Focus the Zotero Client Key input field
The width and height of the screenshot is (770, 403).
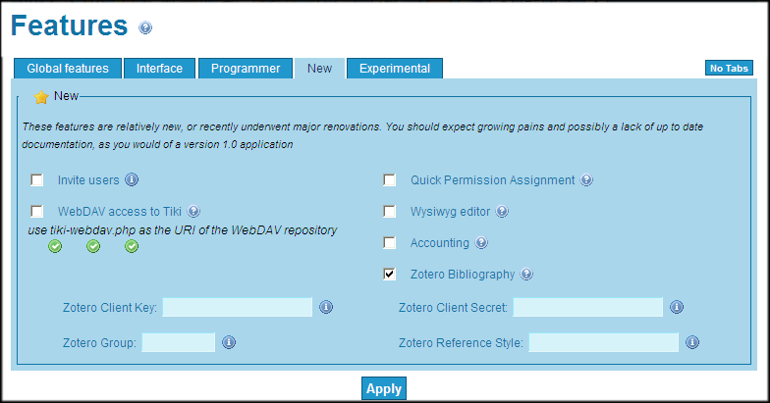[x=238, y=308]
